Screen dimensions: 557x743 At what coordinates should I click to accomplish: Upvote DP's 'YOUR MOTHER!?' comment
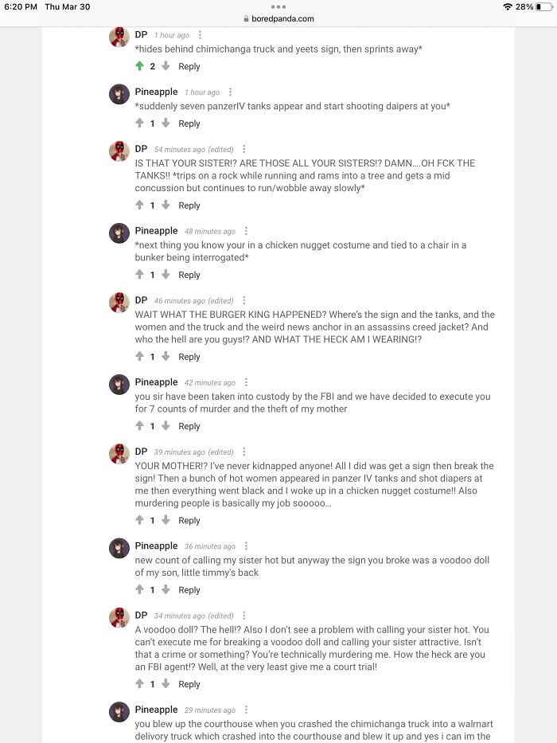point(140,520)
